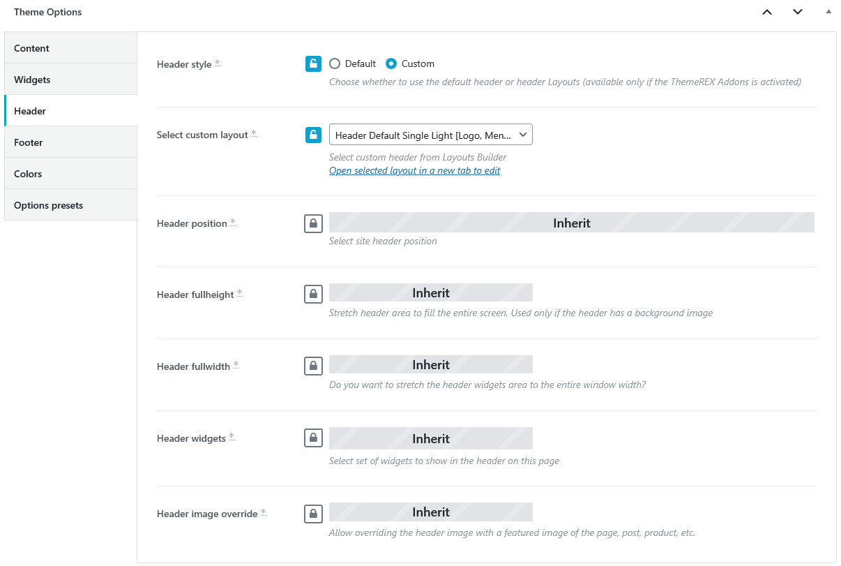Click the unlocked padlock beside Header style
This screenshot has height=566, width=841.
point(314,64)
